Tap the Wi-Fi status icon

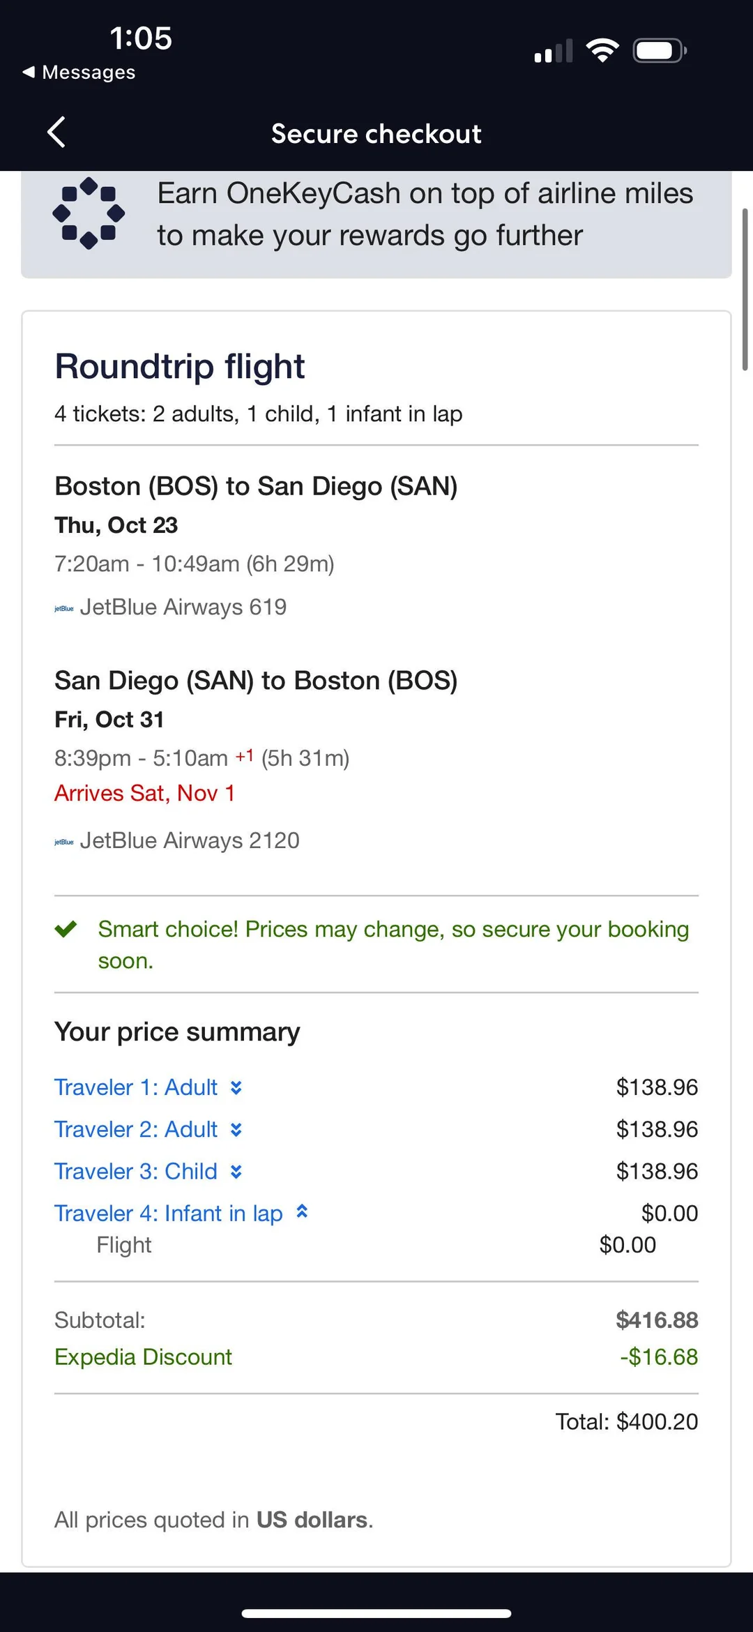[602, 50]
